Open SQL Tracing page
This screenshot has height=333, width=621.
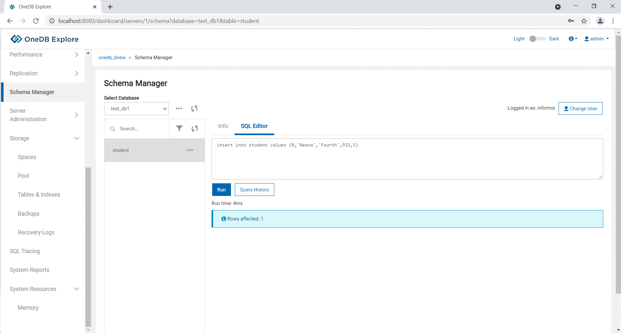tap(25, 251)
